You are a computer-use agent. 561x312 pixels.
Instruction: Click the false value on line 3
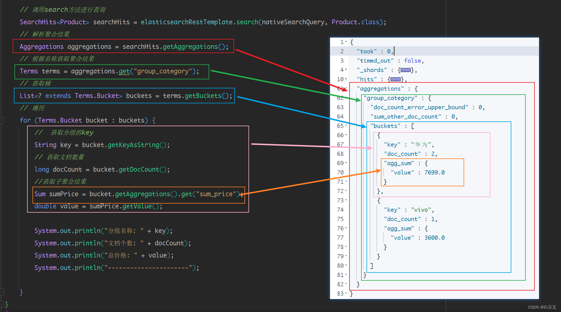pos(412,61)
